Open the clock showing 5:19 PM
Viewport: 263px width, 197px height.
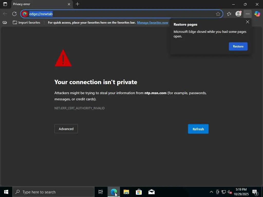(x=241, y=192)
